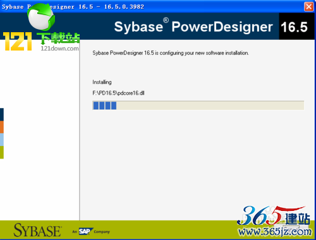Click the light blue color block

[2, 140]
